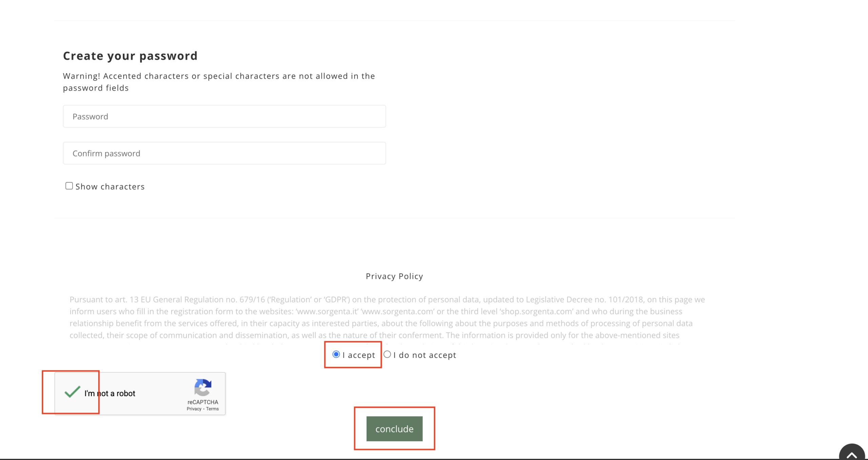Image resolution: width=868 pixels, height=460 pixels.
Task: Open the reCAPTCHA Terms link
Action: pyautogui.click(x=213, y=409)
